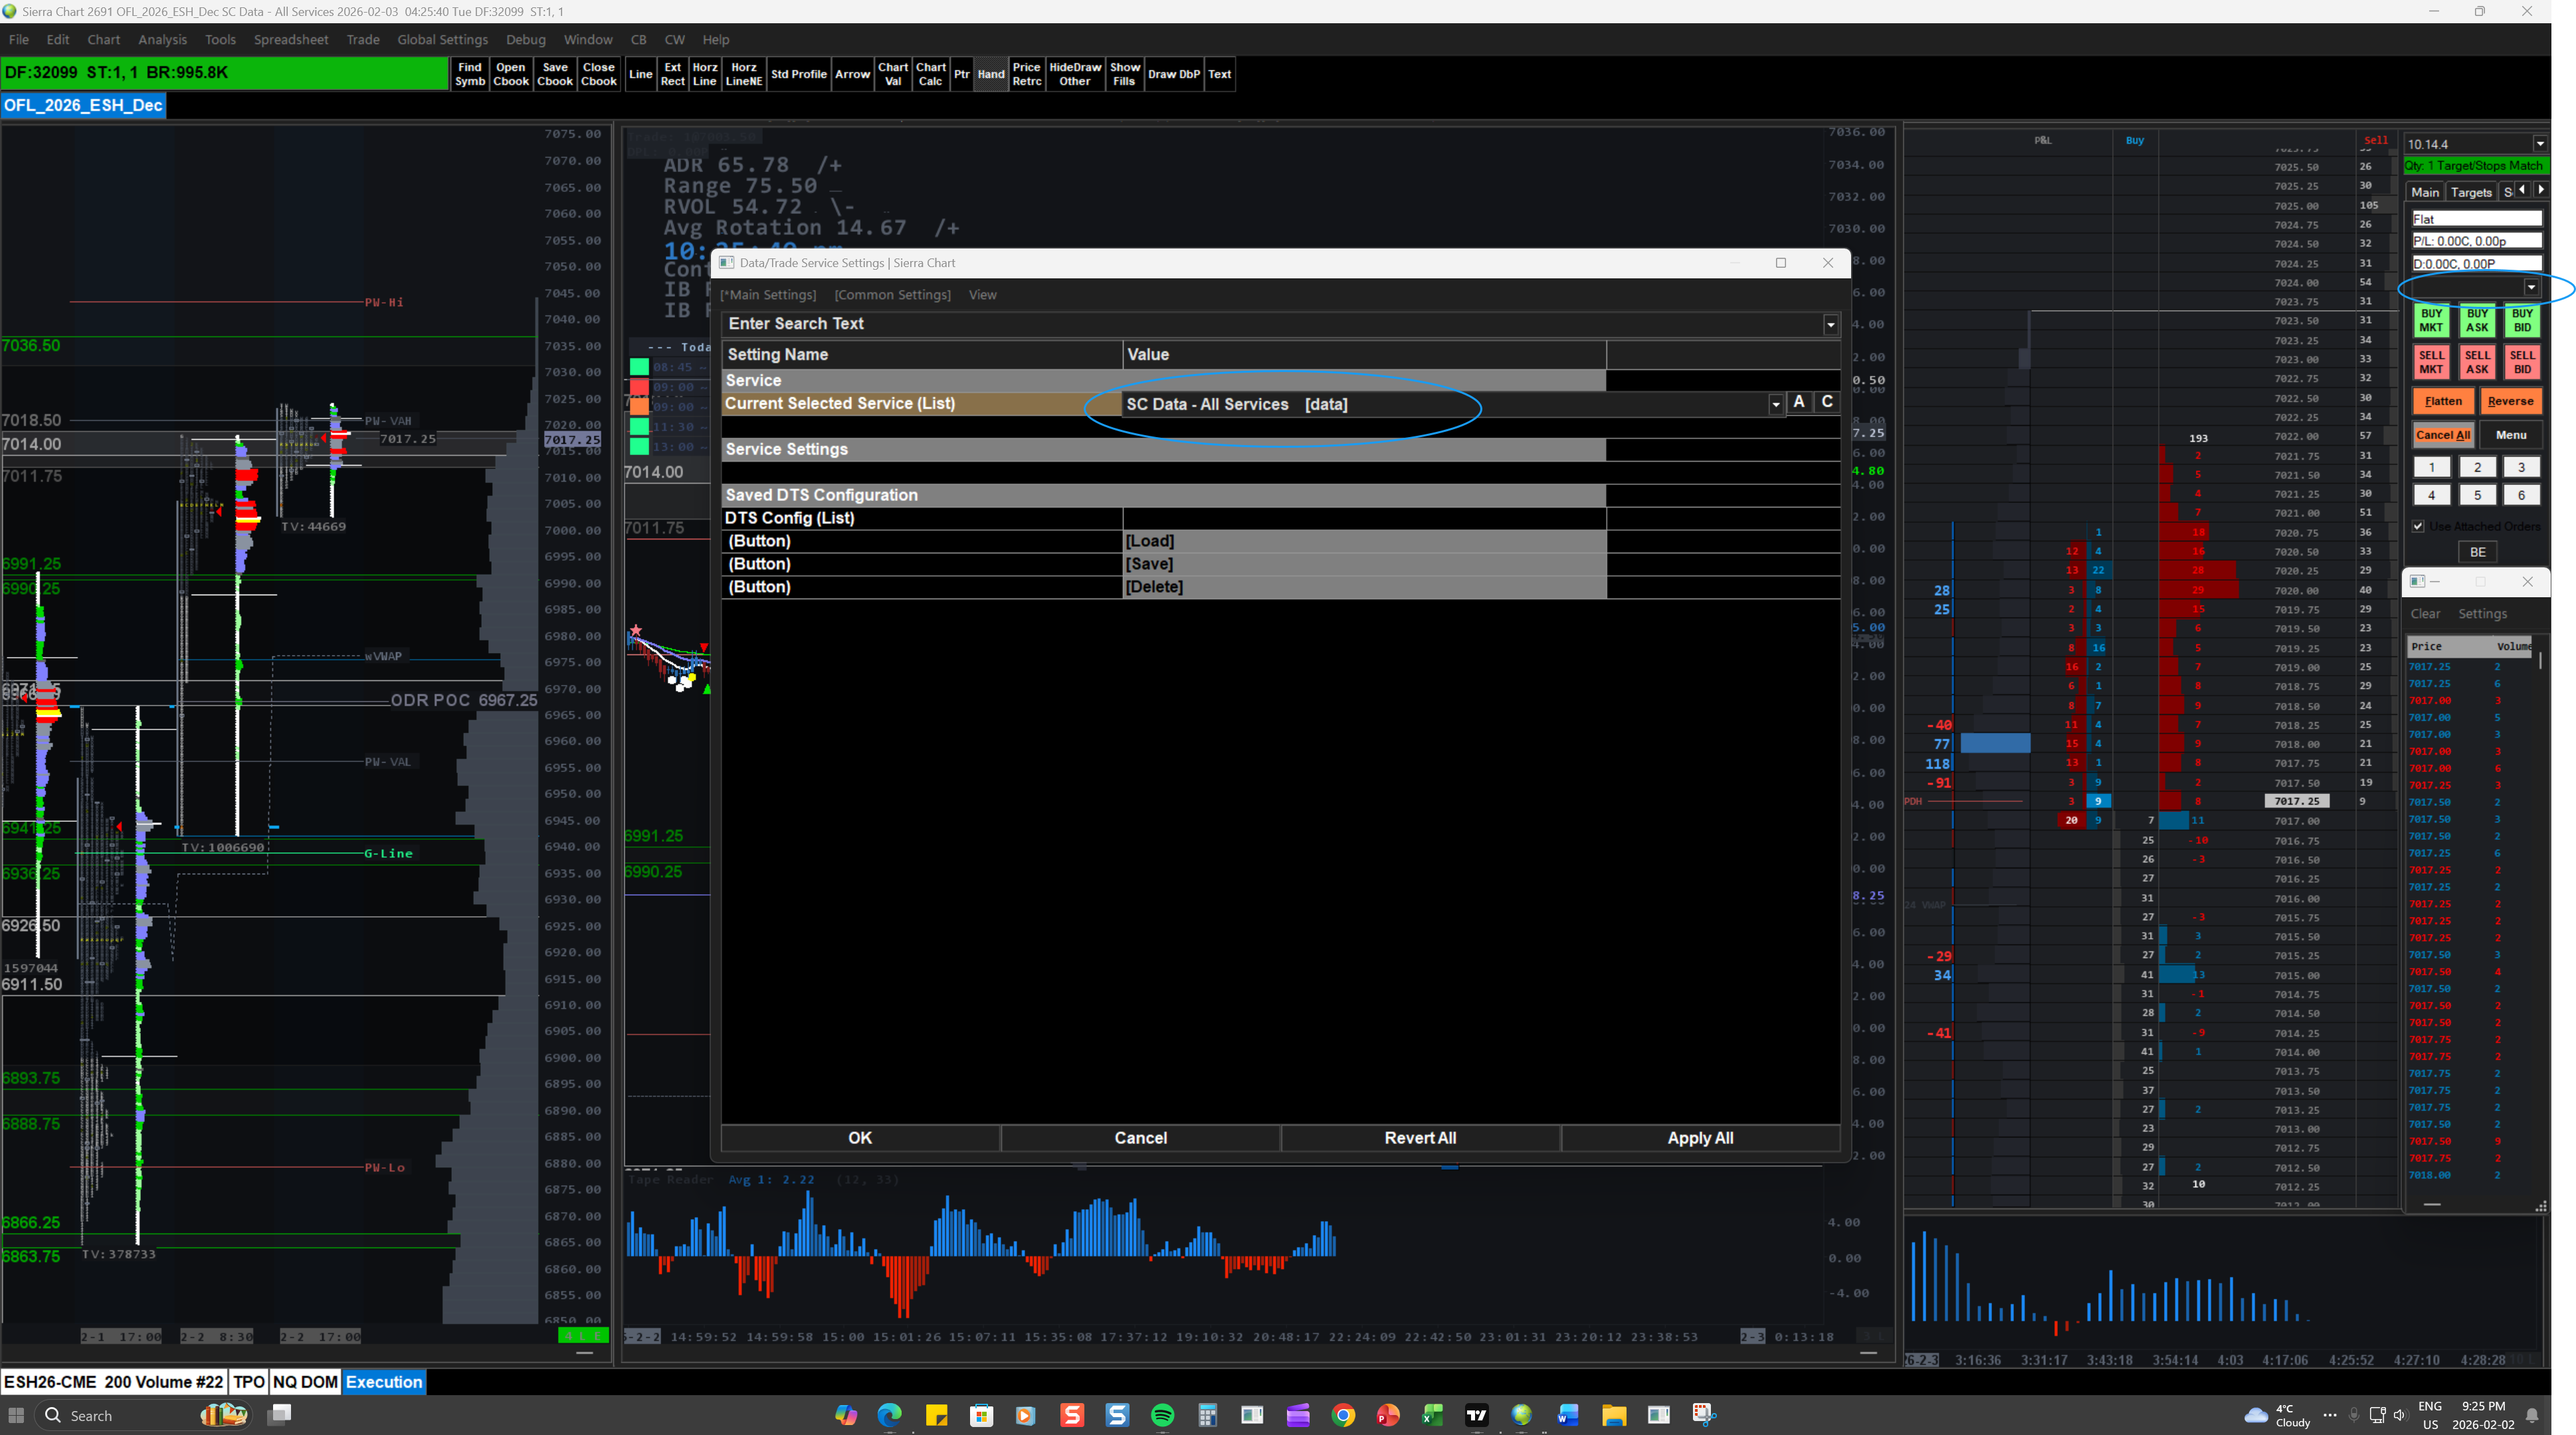The image size is (2576, 1435).
Task: Click the Apply All button
Action: [x=1700, y=1138]
